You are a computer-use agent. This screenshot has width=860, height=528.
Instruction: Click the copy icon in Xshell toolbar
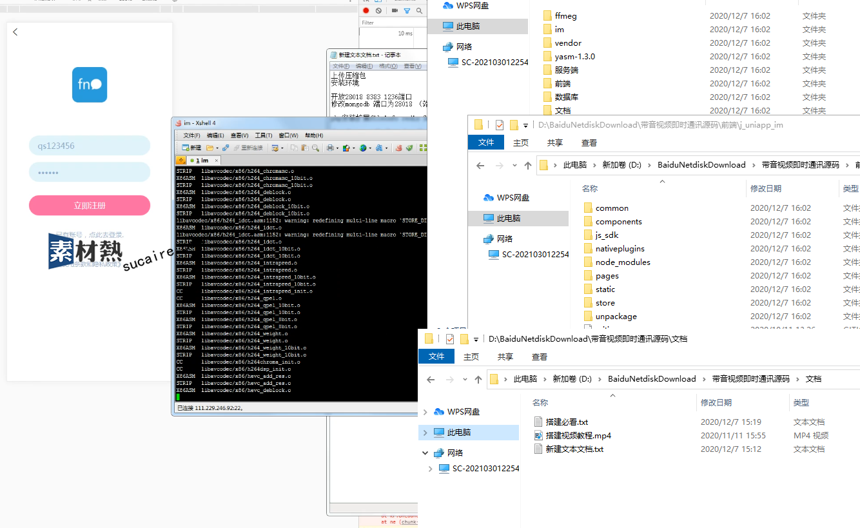293,148
